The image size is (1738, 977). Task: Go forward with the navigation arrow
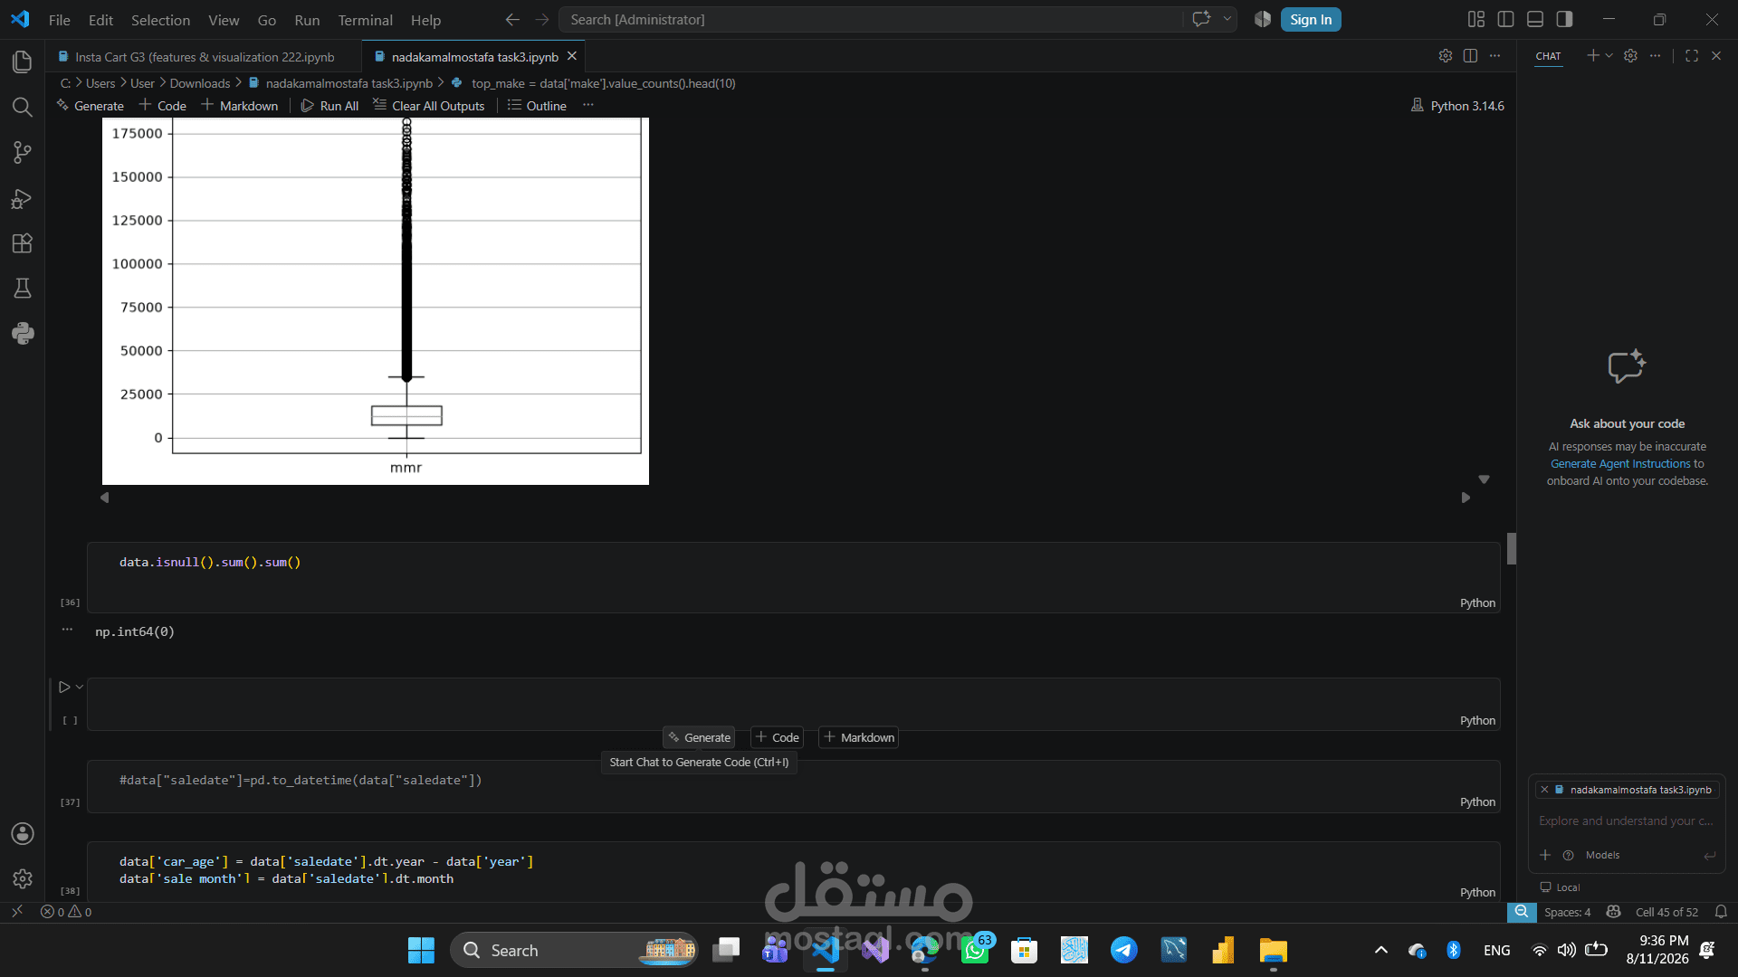coord(542,19)
